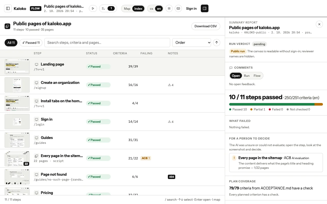
Task: Filter steps by All 11
Action: (11, 43)
